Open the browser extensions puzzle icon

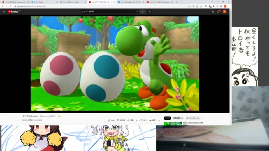214,6
